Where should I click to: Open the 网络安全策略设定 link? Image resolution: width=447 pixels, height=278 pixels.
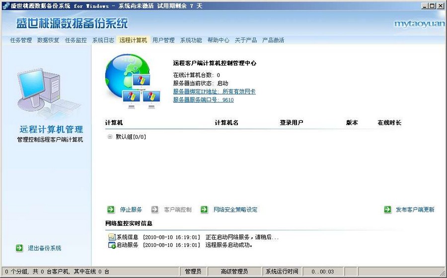tap(235, 209)
